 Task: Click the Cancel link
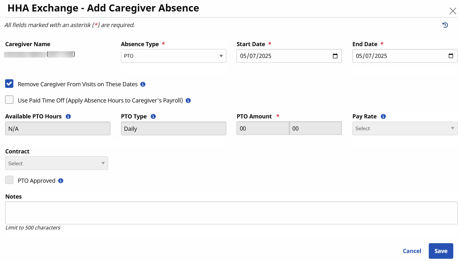click(412, 251)
